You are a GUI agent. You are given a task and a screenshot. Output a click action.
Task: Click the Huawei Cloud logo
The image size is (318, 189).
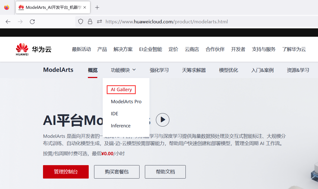pyautogui.click(x=33, y=49)
